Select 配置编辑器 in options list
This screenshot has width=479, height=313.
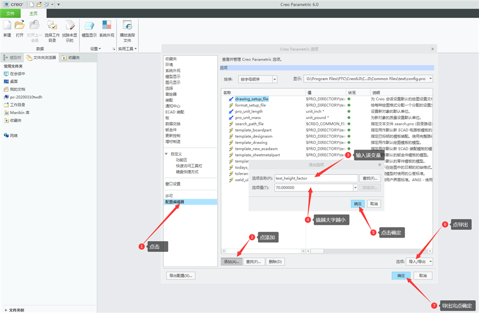pos(191,202)
